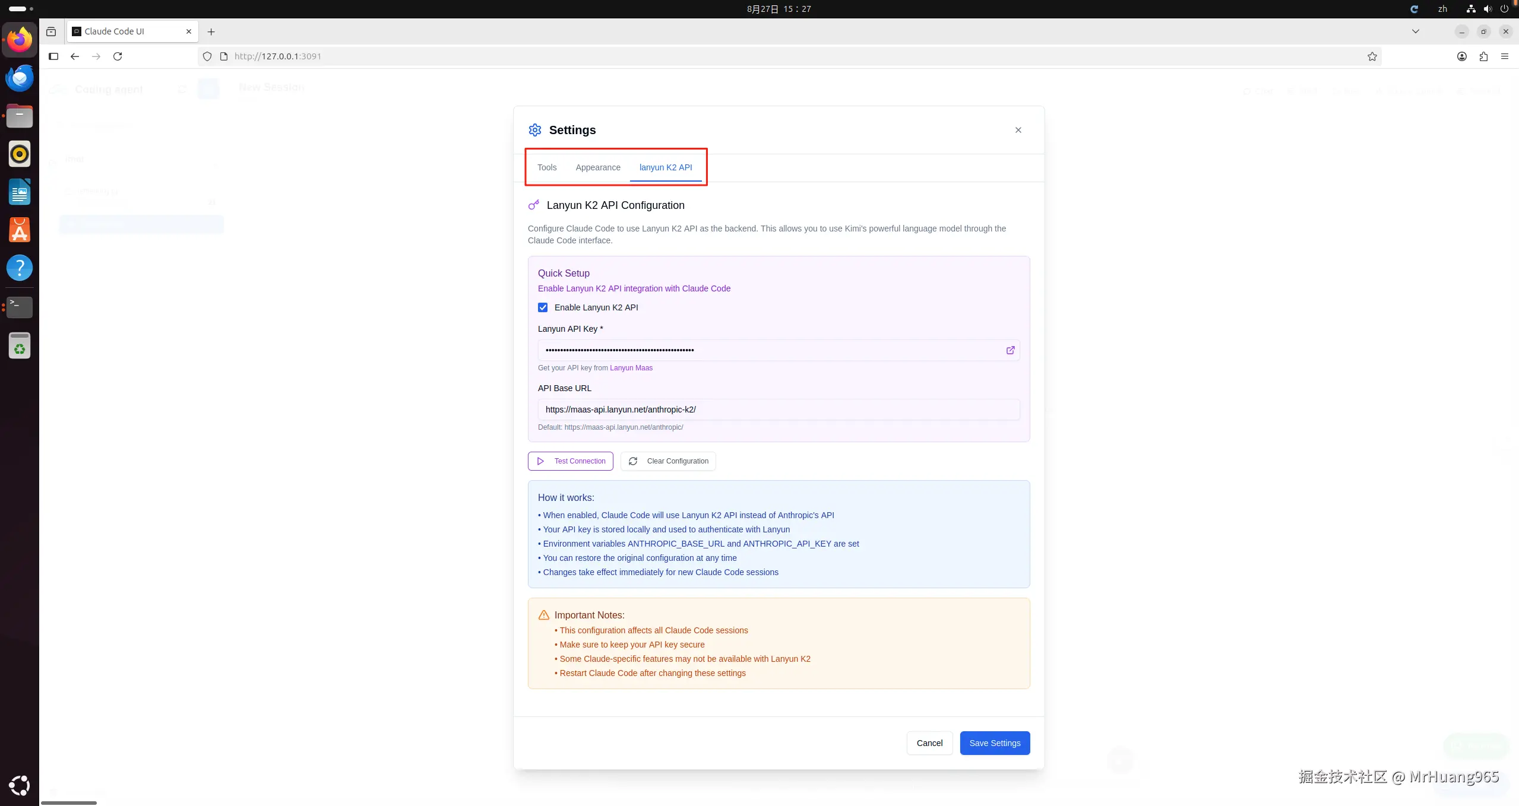Viewport: 1519px width, 806px height.
Task: Close the Settings dialog with X icon
Action: (x=1018, y=130)
